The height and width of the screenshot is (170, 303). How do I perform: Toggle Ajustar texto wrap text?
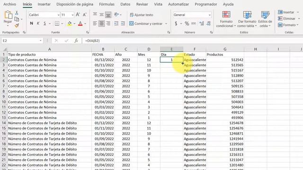pyautogui.click(x=142, y=15)
